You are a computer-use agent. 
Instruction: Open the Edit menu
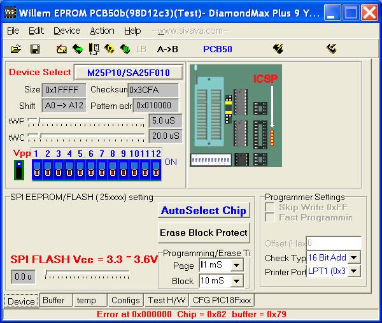pos(36,31)
